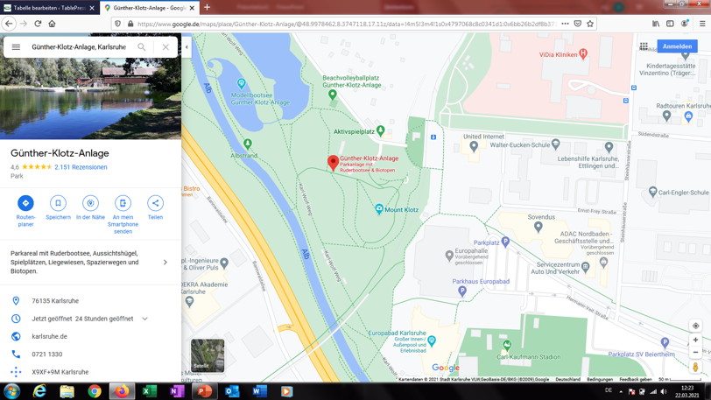Click the Anmelden sign-in button
Viewport: 711px width, 400px height.
click(x=677, y=46)
